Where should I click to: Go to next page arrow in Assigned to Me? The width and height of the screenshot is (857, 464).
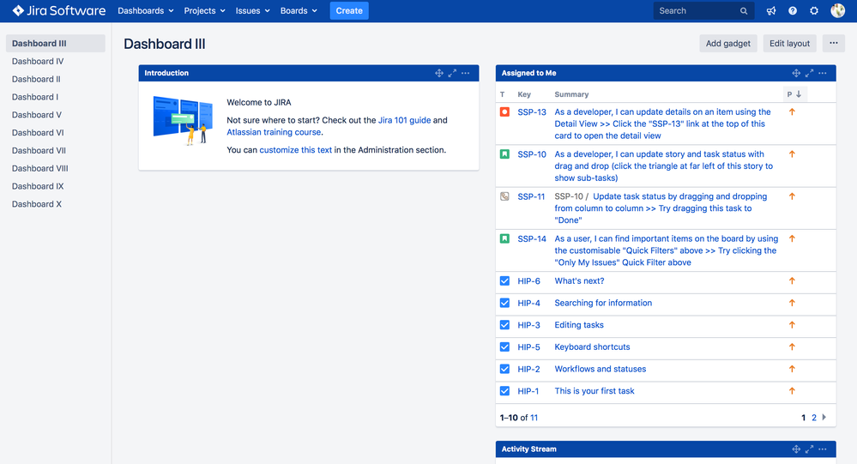824,418
